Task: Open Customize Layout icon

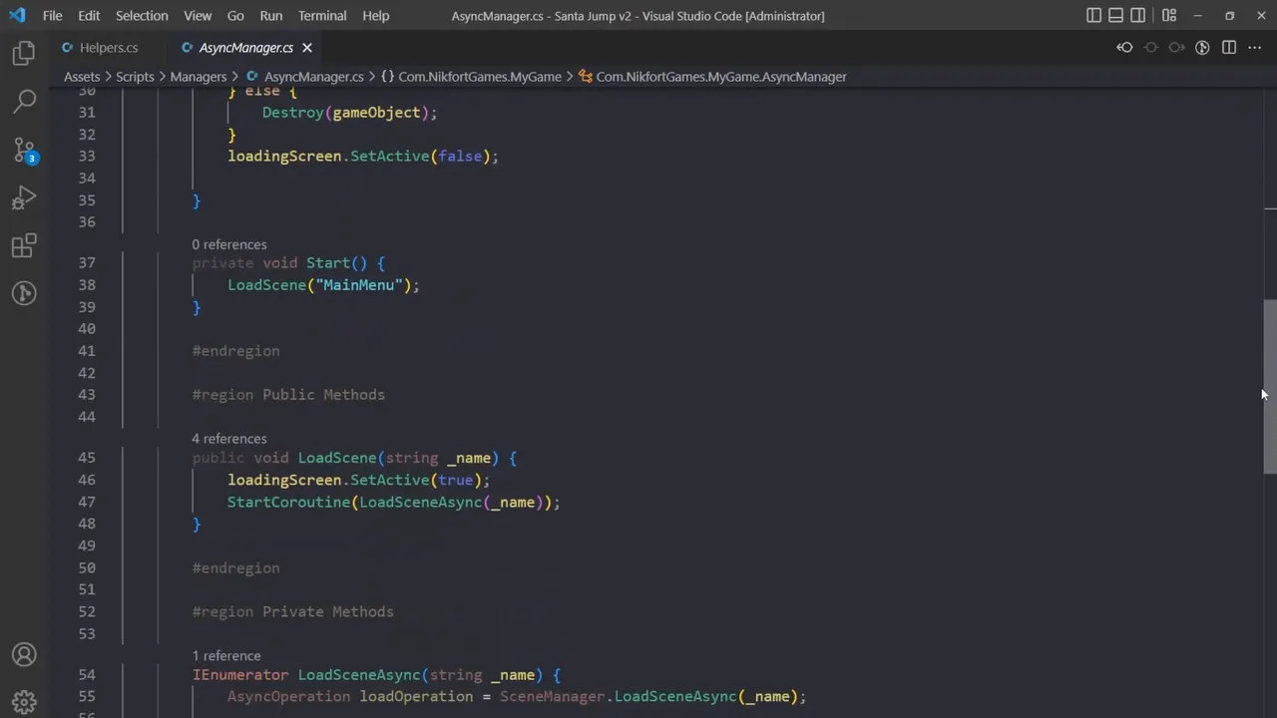Action: 1168,16
